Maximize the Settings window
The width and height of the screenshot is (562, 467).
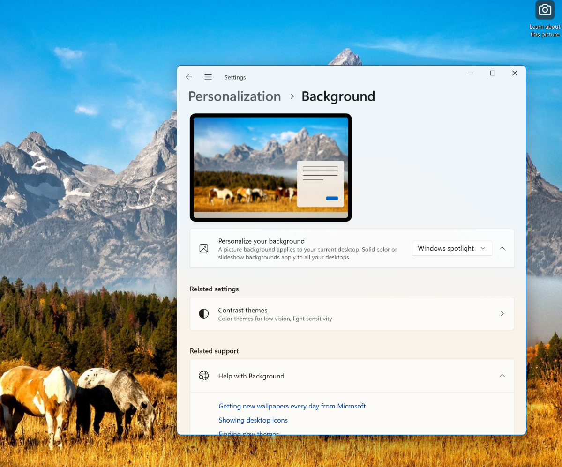click(x=493, y=73)
